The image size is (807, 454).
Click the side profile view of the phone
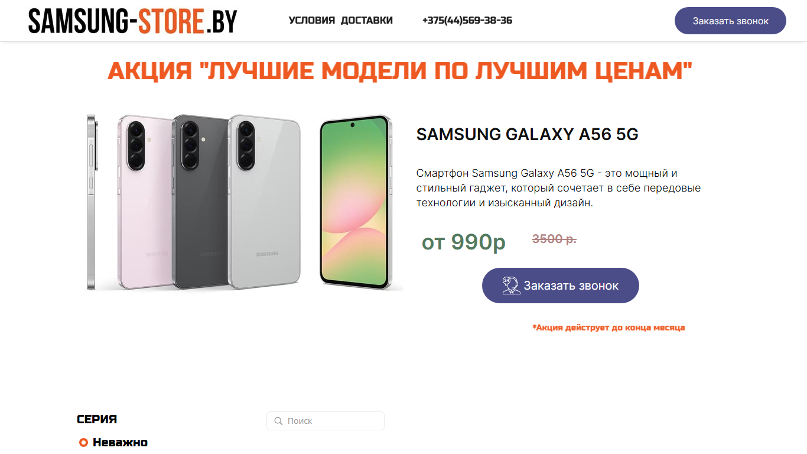pos(92,202)
